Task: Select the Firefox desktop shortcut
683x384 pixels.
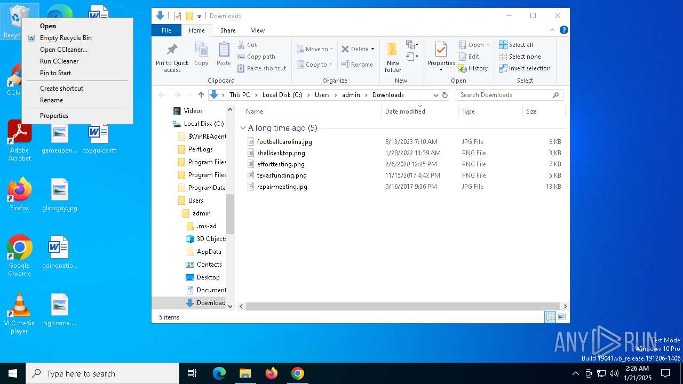Action: click(x=20, y=195)
